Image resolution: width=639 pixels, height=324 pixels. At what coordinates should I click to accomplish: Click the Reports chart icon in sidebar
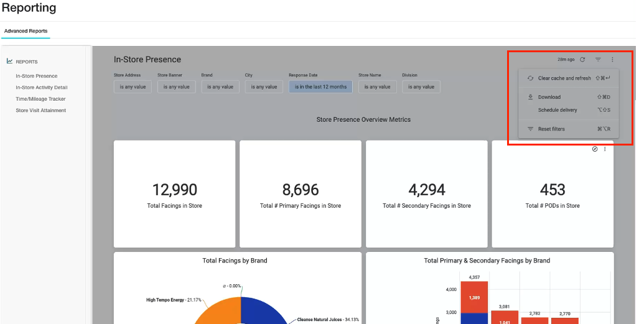pyautogui.click(x=9, y=61)
